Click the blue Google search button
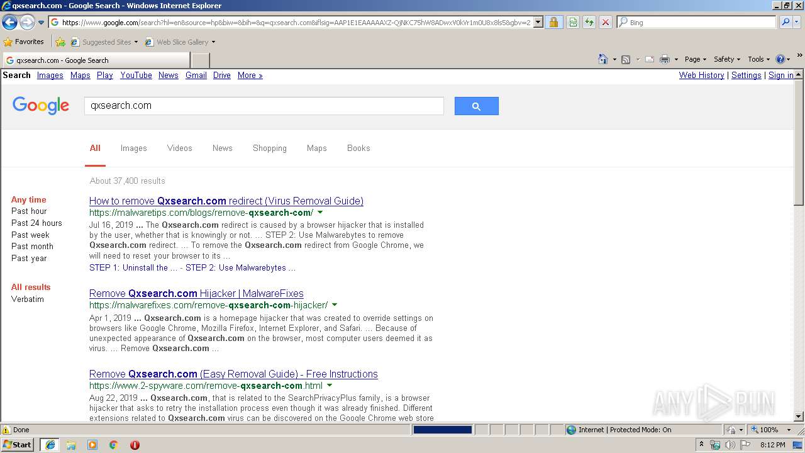Image resolution: width=805 pixels, height=453 pixels. coord(476,106)
